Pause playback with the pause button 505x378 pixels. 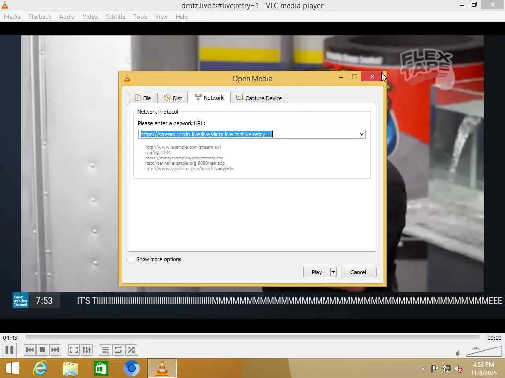[x=9, y=350]
